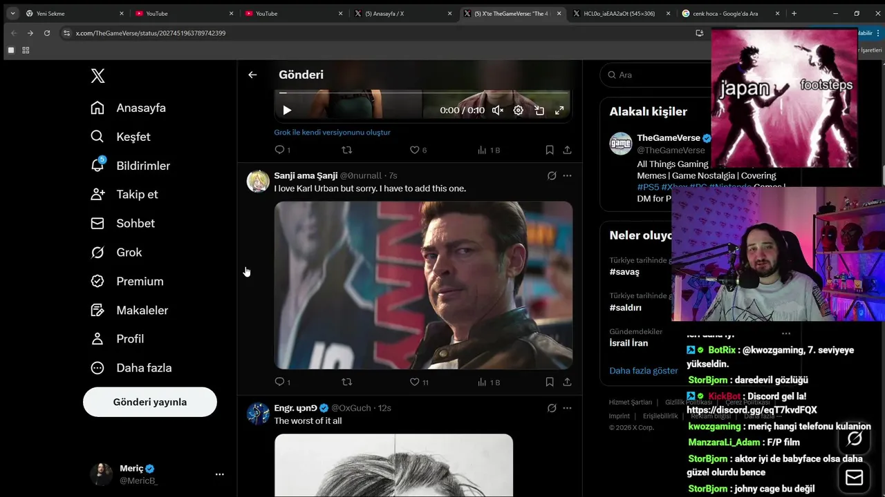Unmute the video volume icon
The height and width of the screenshot is (497, 885).
(x=498, y=110)
